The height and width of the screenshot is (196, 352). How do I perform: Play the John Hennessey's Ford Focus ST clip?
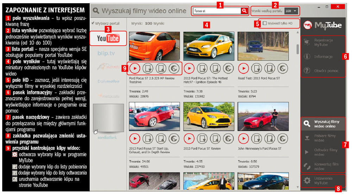click(x=243, y=139)
